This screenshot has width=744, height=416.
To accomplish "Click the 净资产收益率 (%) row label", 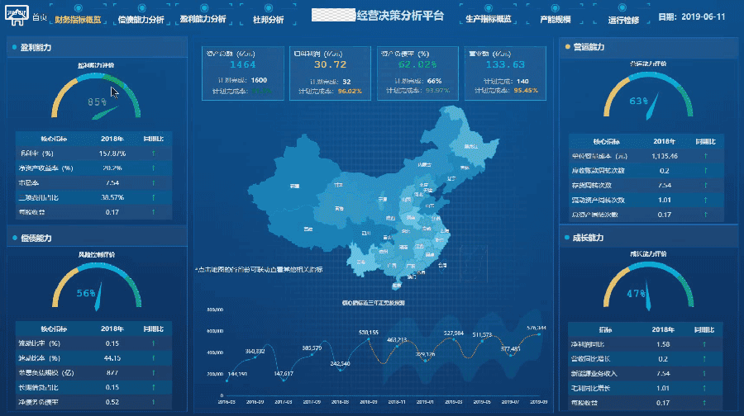I will coord(45,168).
